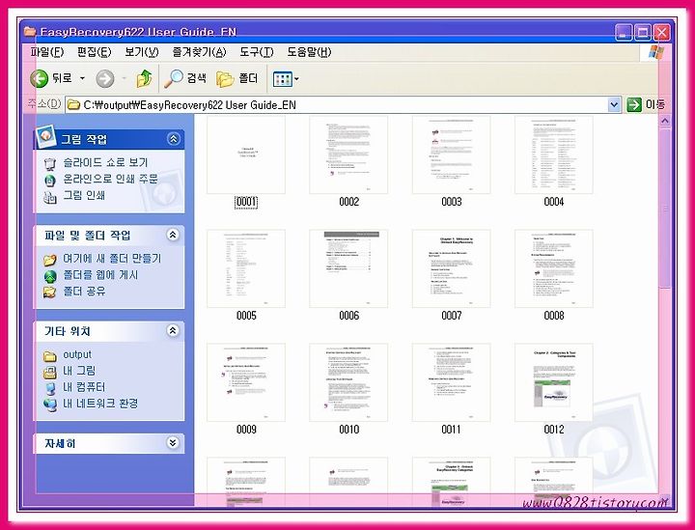Open the 도움말(H) menu
This screenshot has height=530, width=695.
tap(309, 52)
